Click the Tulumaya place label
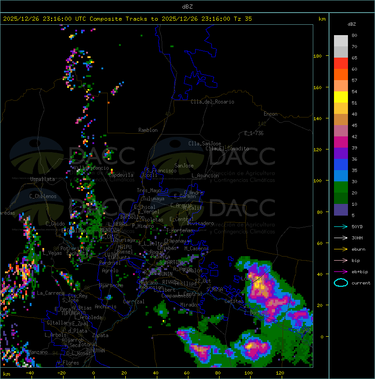The image size is (375, 379). [154, 199]
